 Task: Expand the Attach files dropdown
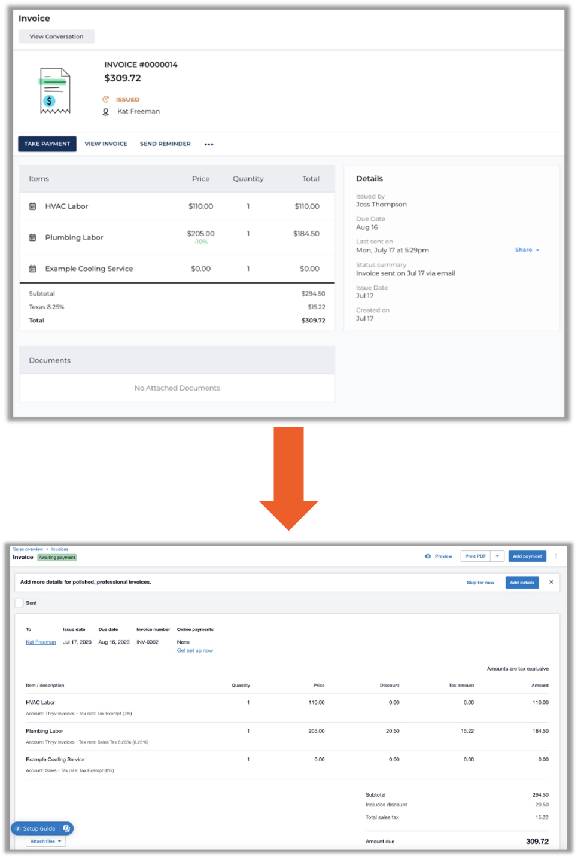45,841
